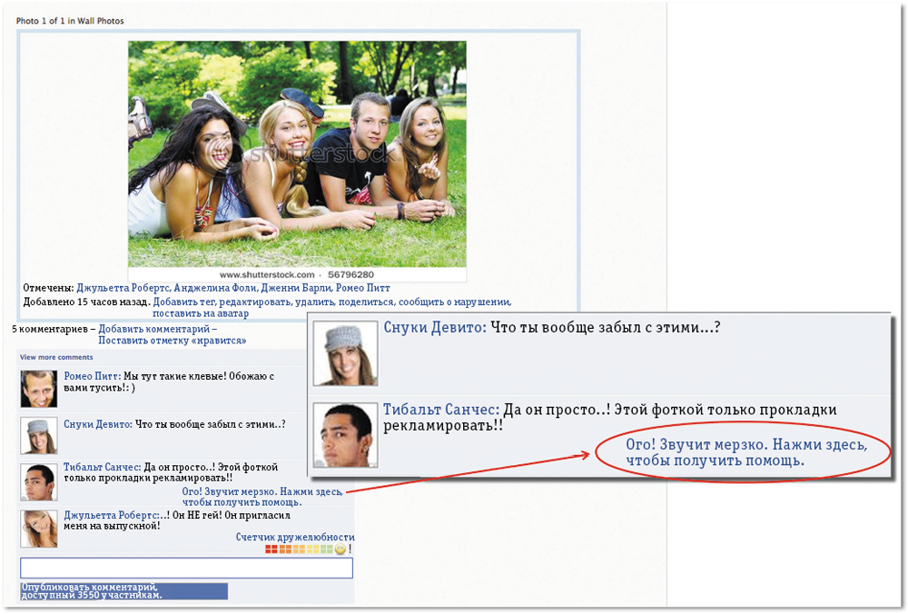The height and width of the screenshot is (614, 908).
Task: Click the smiley face icon after the friendliness meter
Action: click(x=340, y=550)
